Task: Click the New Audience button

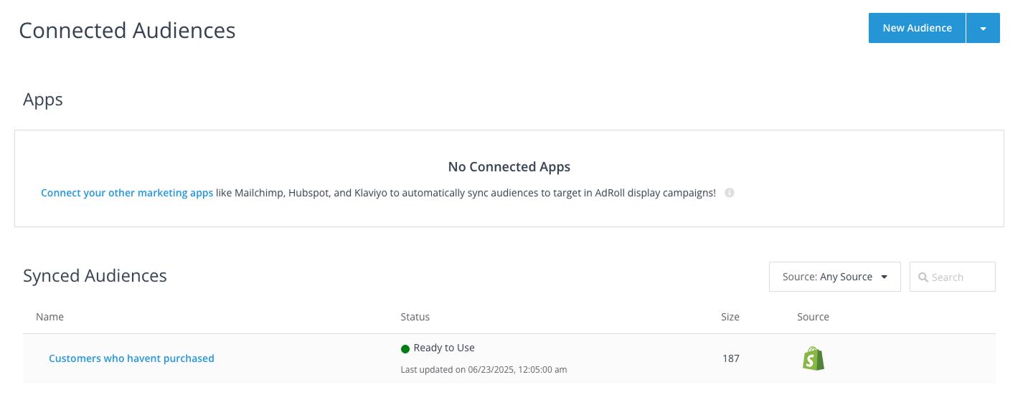Action: (917, 28)
